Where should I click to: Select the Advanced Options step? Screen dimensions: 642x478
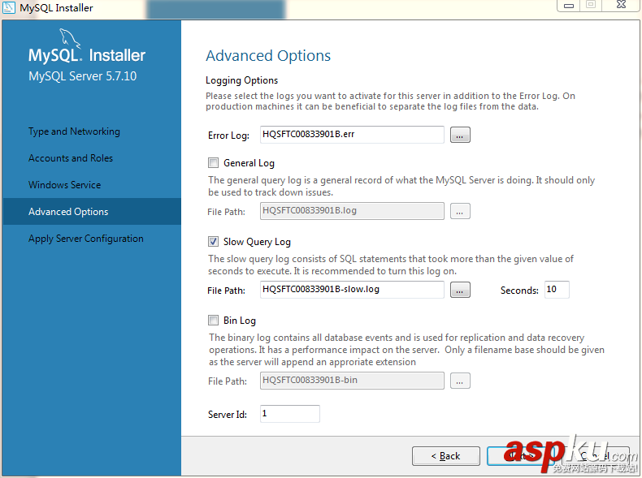tap(92, 211)
